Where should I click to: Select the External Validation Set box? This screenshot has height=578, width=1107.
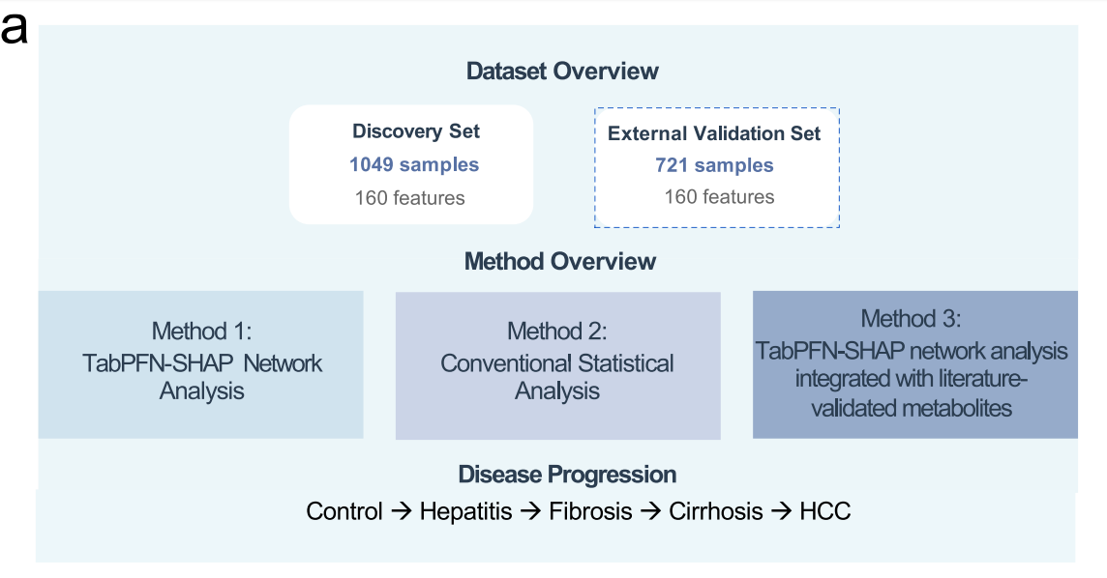point(717,168)
